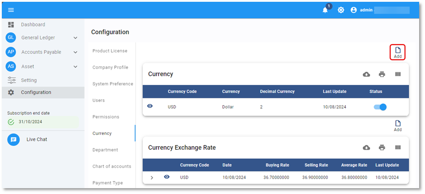
Task: Download the Currency Exchange Rate data
Action: pos(366,148)
